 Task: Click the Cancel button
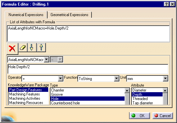coord(163,116)
